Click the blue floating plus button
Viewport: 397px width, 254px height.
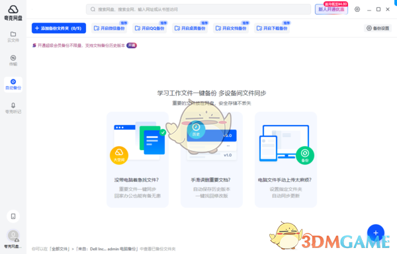[376, 233]
